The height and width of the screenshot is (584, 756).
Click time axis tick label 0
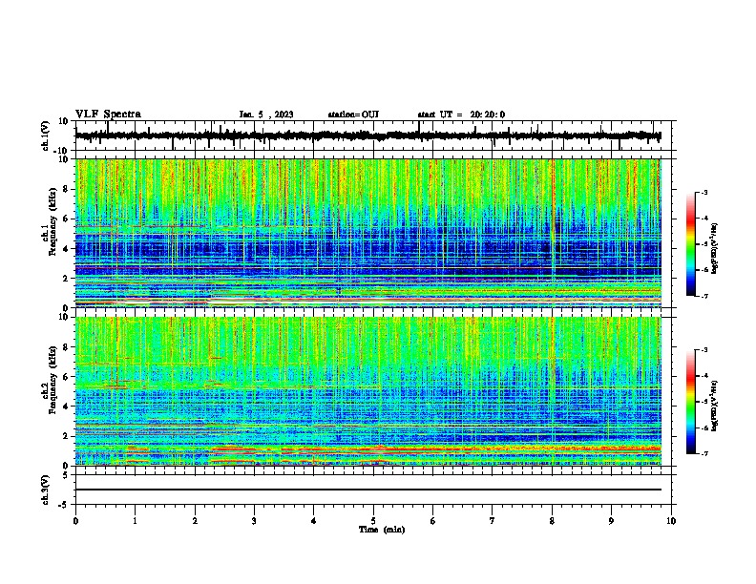pyautogui.click(x=75, y=521)
